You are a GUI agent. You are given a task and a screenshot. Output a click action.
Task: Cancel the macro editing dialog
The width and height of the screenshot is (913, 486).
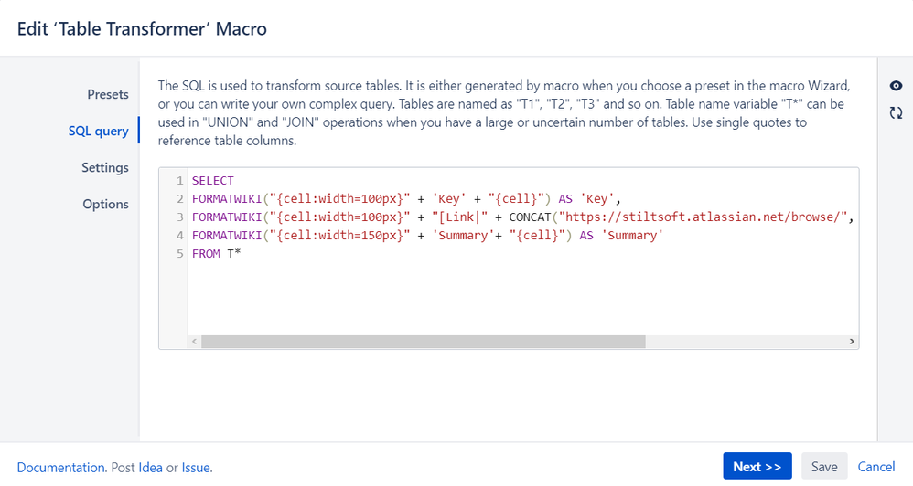[876, 467]
